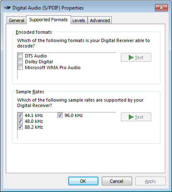Screen dimensions: 172x192
Task: Click the Cancel button
Action: (x=117, y=181)
